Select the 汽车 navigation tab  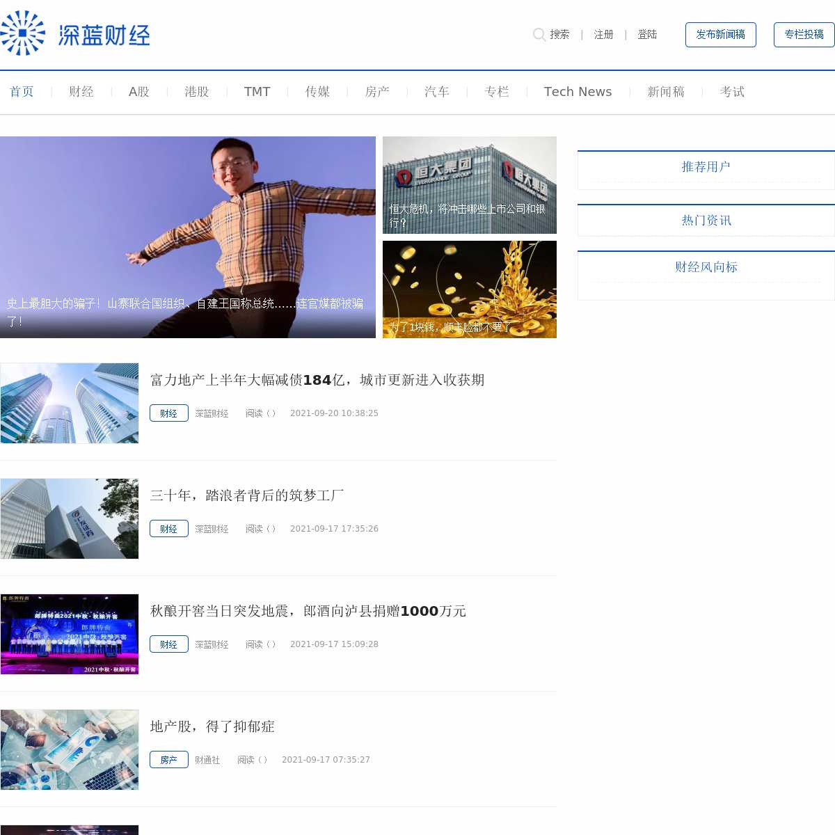click(437, 92)
